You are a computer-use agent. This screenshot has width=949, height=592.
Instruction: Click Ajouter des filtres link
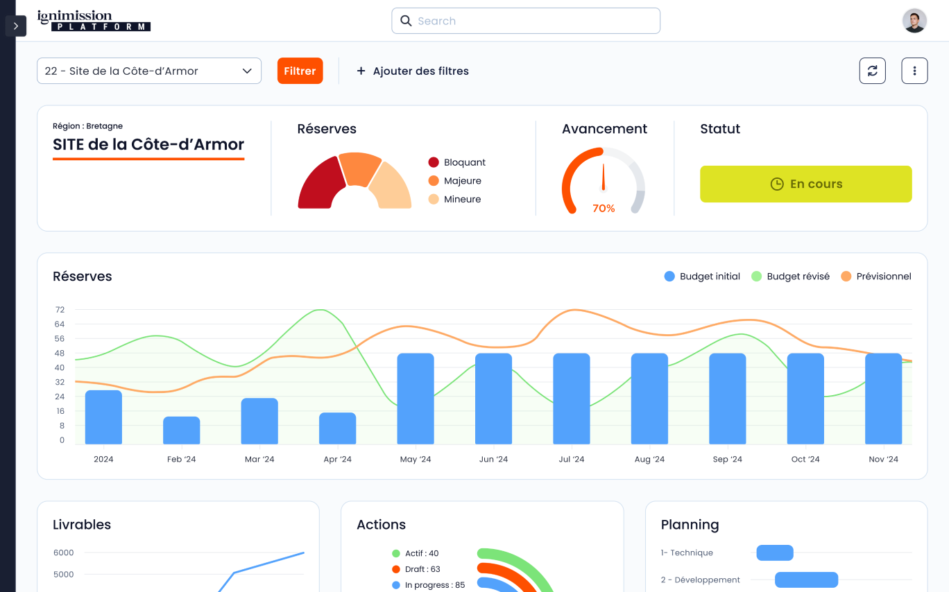click(412, 71)
